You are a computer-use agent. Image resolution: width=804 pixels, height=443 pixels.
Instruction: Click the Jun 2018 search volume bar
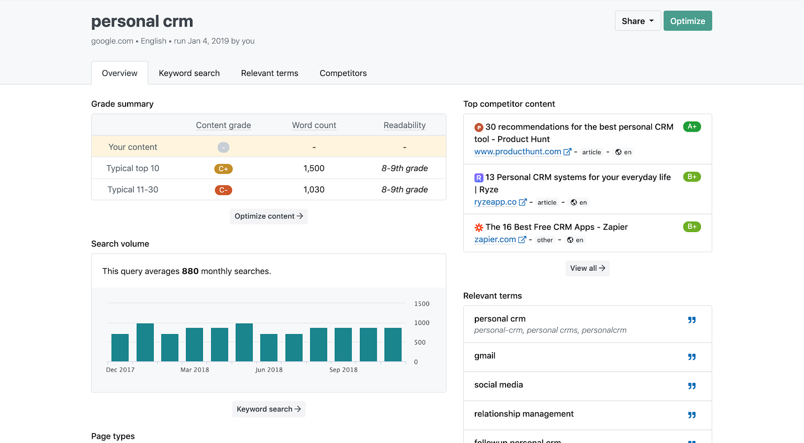[269, 348]
